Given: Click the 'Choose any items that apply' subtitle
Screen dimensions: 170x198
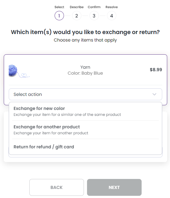Looking at the screenshot, I should [x=85, y=40].
